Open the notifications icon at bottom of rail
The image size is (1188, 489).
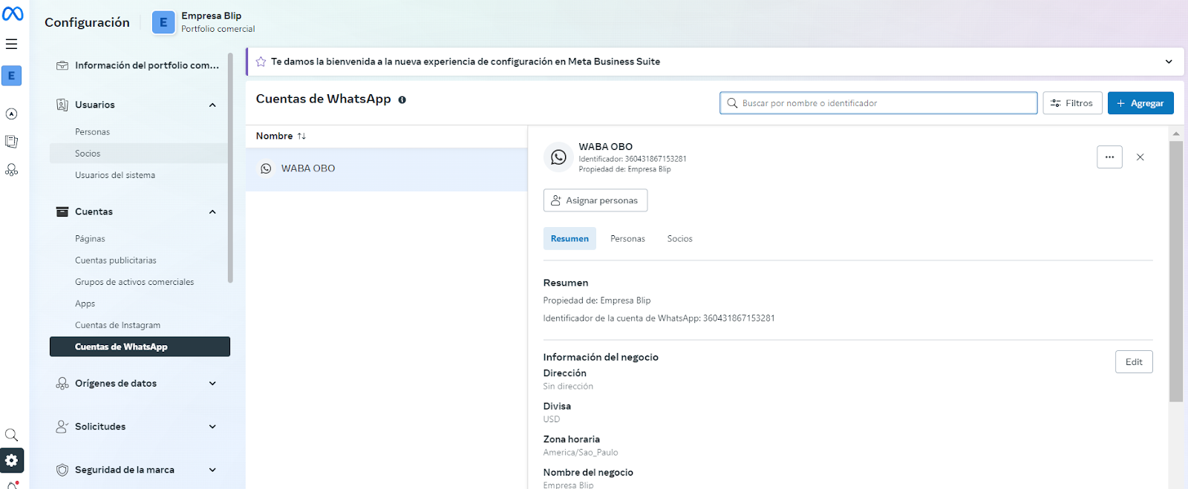[x=12, y=485]
